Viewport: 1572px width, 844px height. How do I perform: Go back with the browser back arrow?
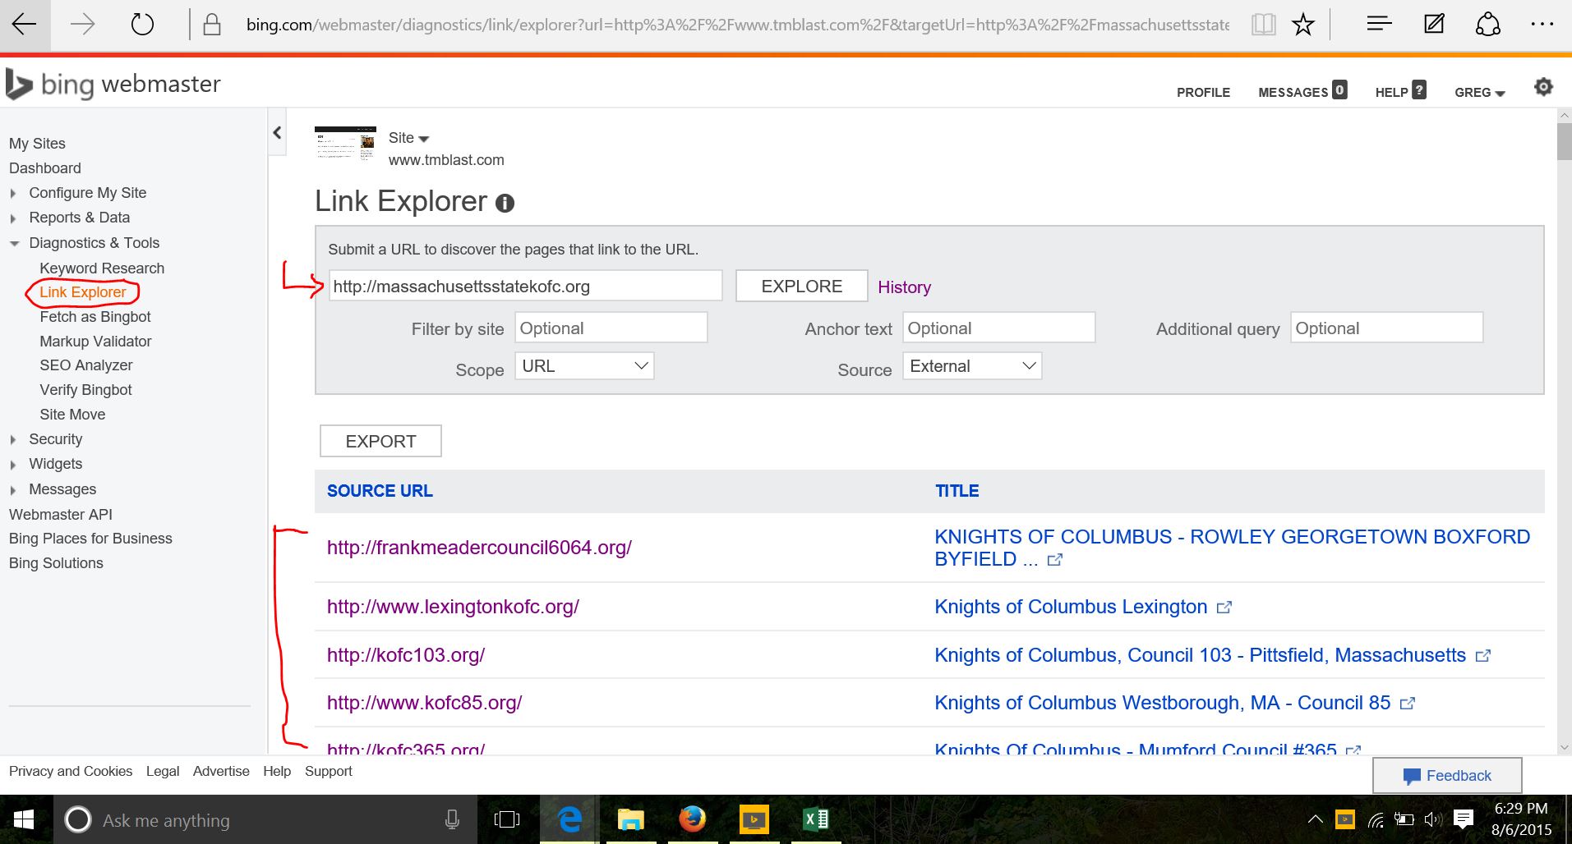click(x=24, y=25)
